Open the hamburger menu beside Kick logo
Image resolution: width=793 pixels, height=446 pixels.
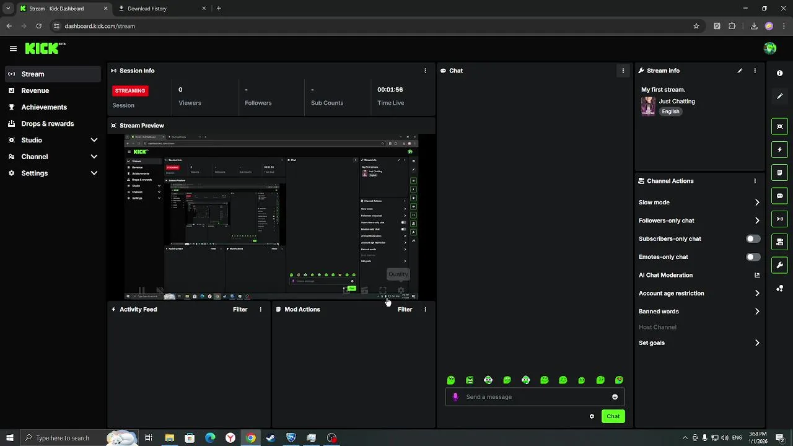pos(13,48)
